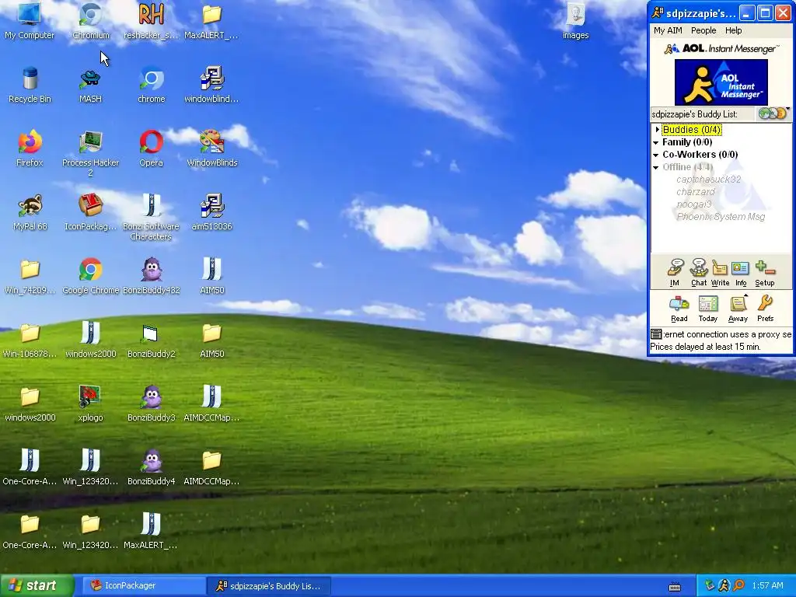Click the keyboard icon on the taskbar
The width and height of the screenshot is (796, 597).
coord(675,587)
